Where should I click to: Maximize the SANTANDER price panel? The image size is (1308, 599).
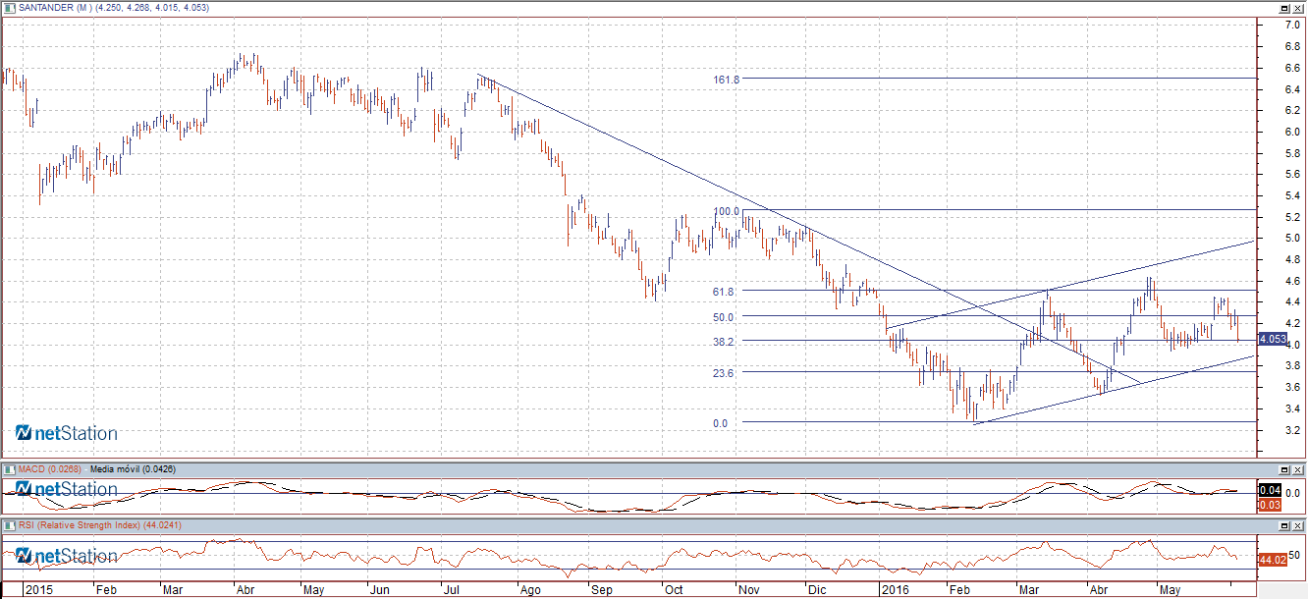coord(1284,8)
